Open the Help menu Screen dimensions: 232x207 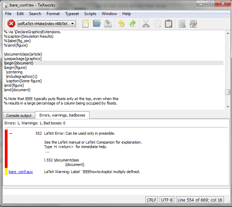pos(126,14)
